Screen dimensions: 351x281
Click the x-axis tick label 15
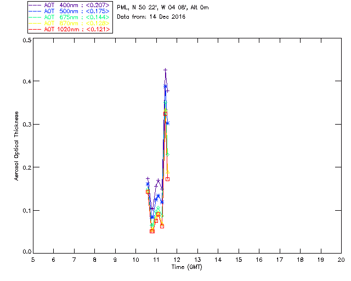[239, 260]
